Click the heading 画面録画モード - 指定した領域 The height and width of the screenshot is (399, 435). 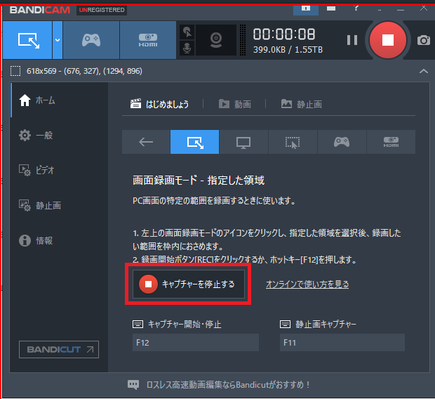(199, 181)
